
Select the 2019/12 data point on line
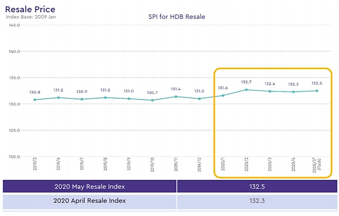click(199, 99)
